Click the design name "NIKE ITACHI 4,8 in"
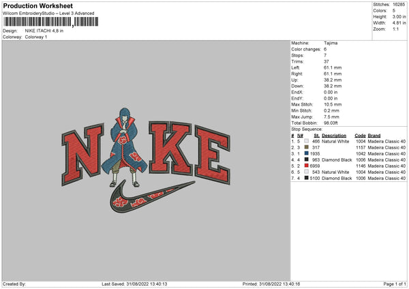This screenshot has width=409, height=289. [44, 31]
